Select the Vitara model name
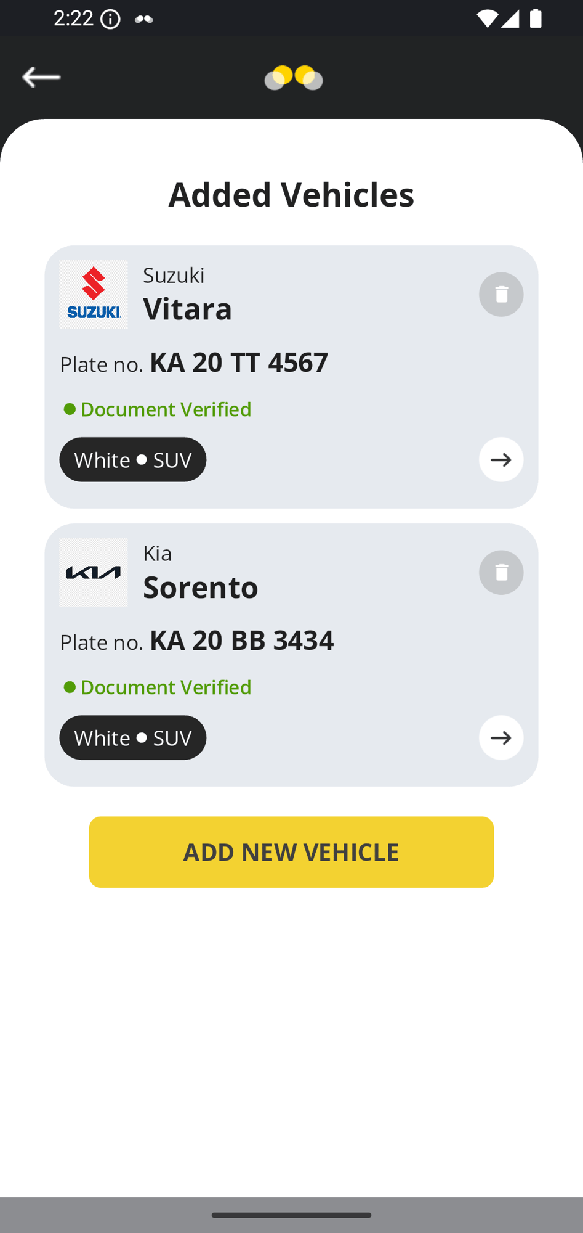 point(188,309)
